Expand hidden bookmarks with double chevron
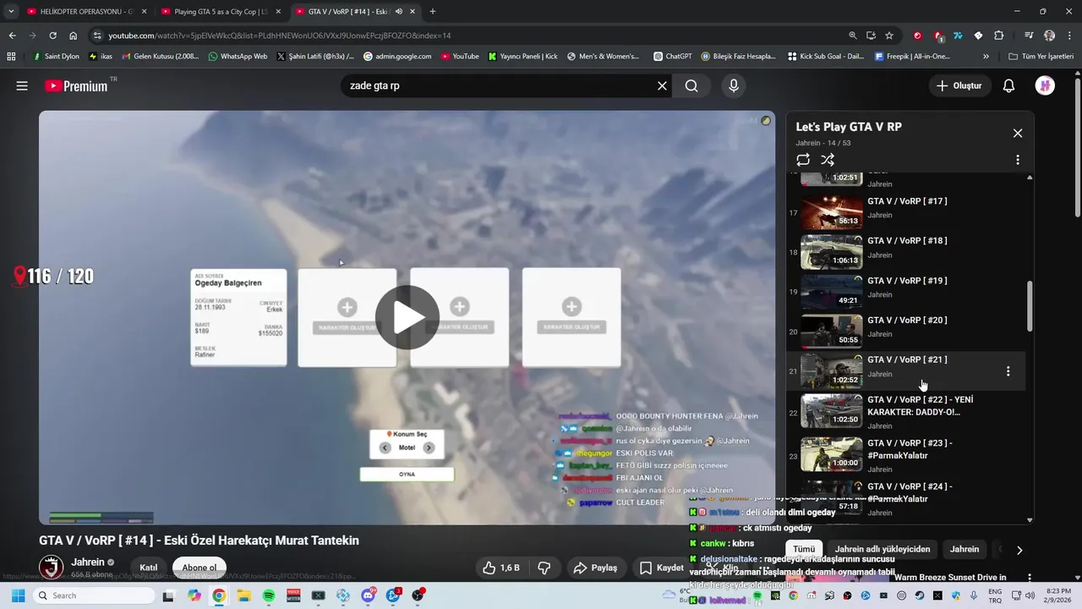The height and width of the screenshot is (609, 1082). click(x=986, y=57)
